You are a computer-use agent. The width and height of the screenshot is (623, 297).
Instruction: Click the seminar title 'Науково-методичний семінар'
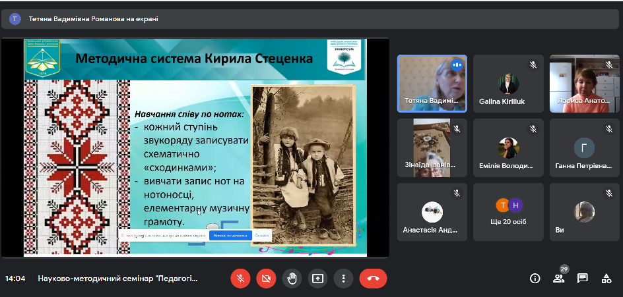(117, 279)
